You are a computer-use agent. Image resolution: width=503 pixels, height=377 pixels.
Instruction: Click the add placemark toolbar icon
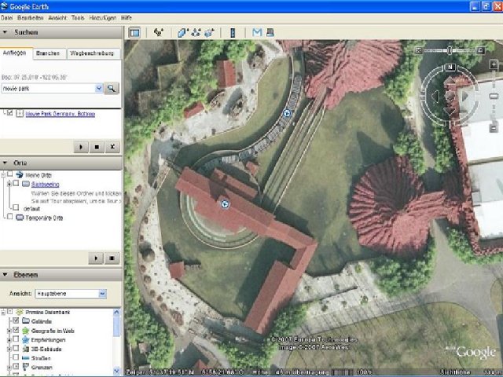(159, 32)
